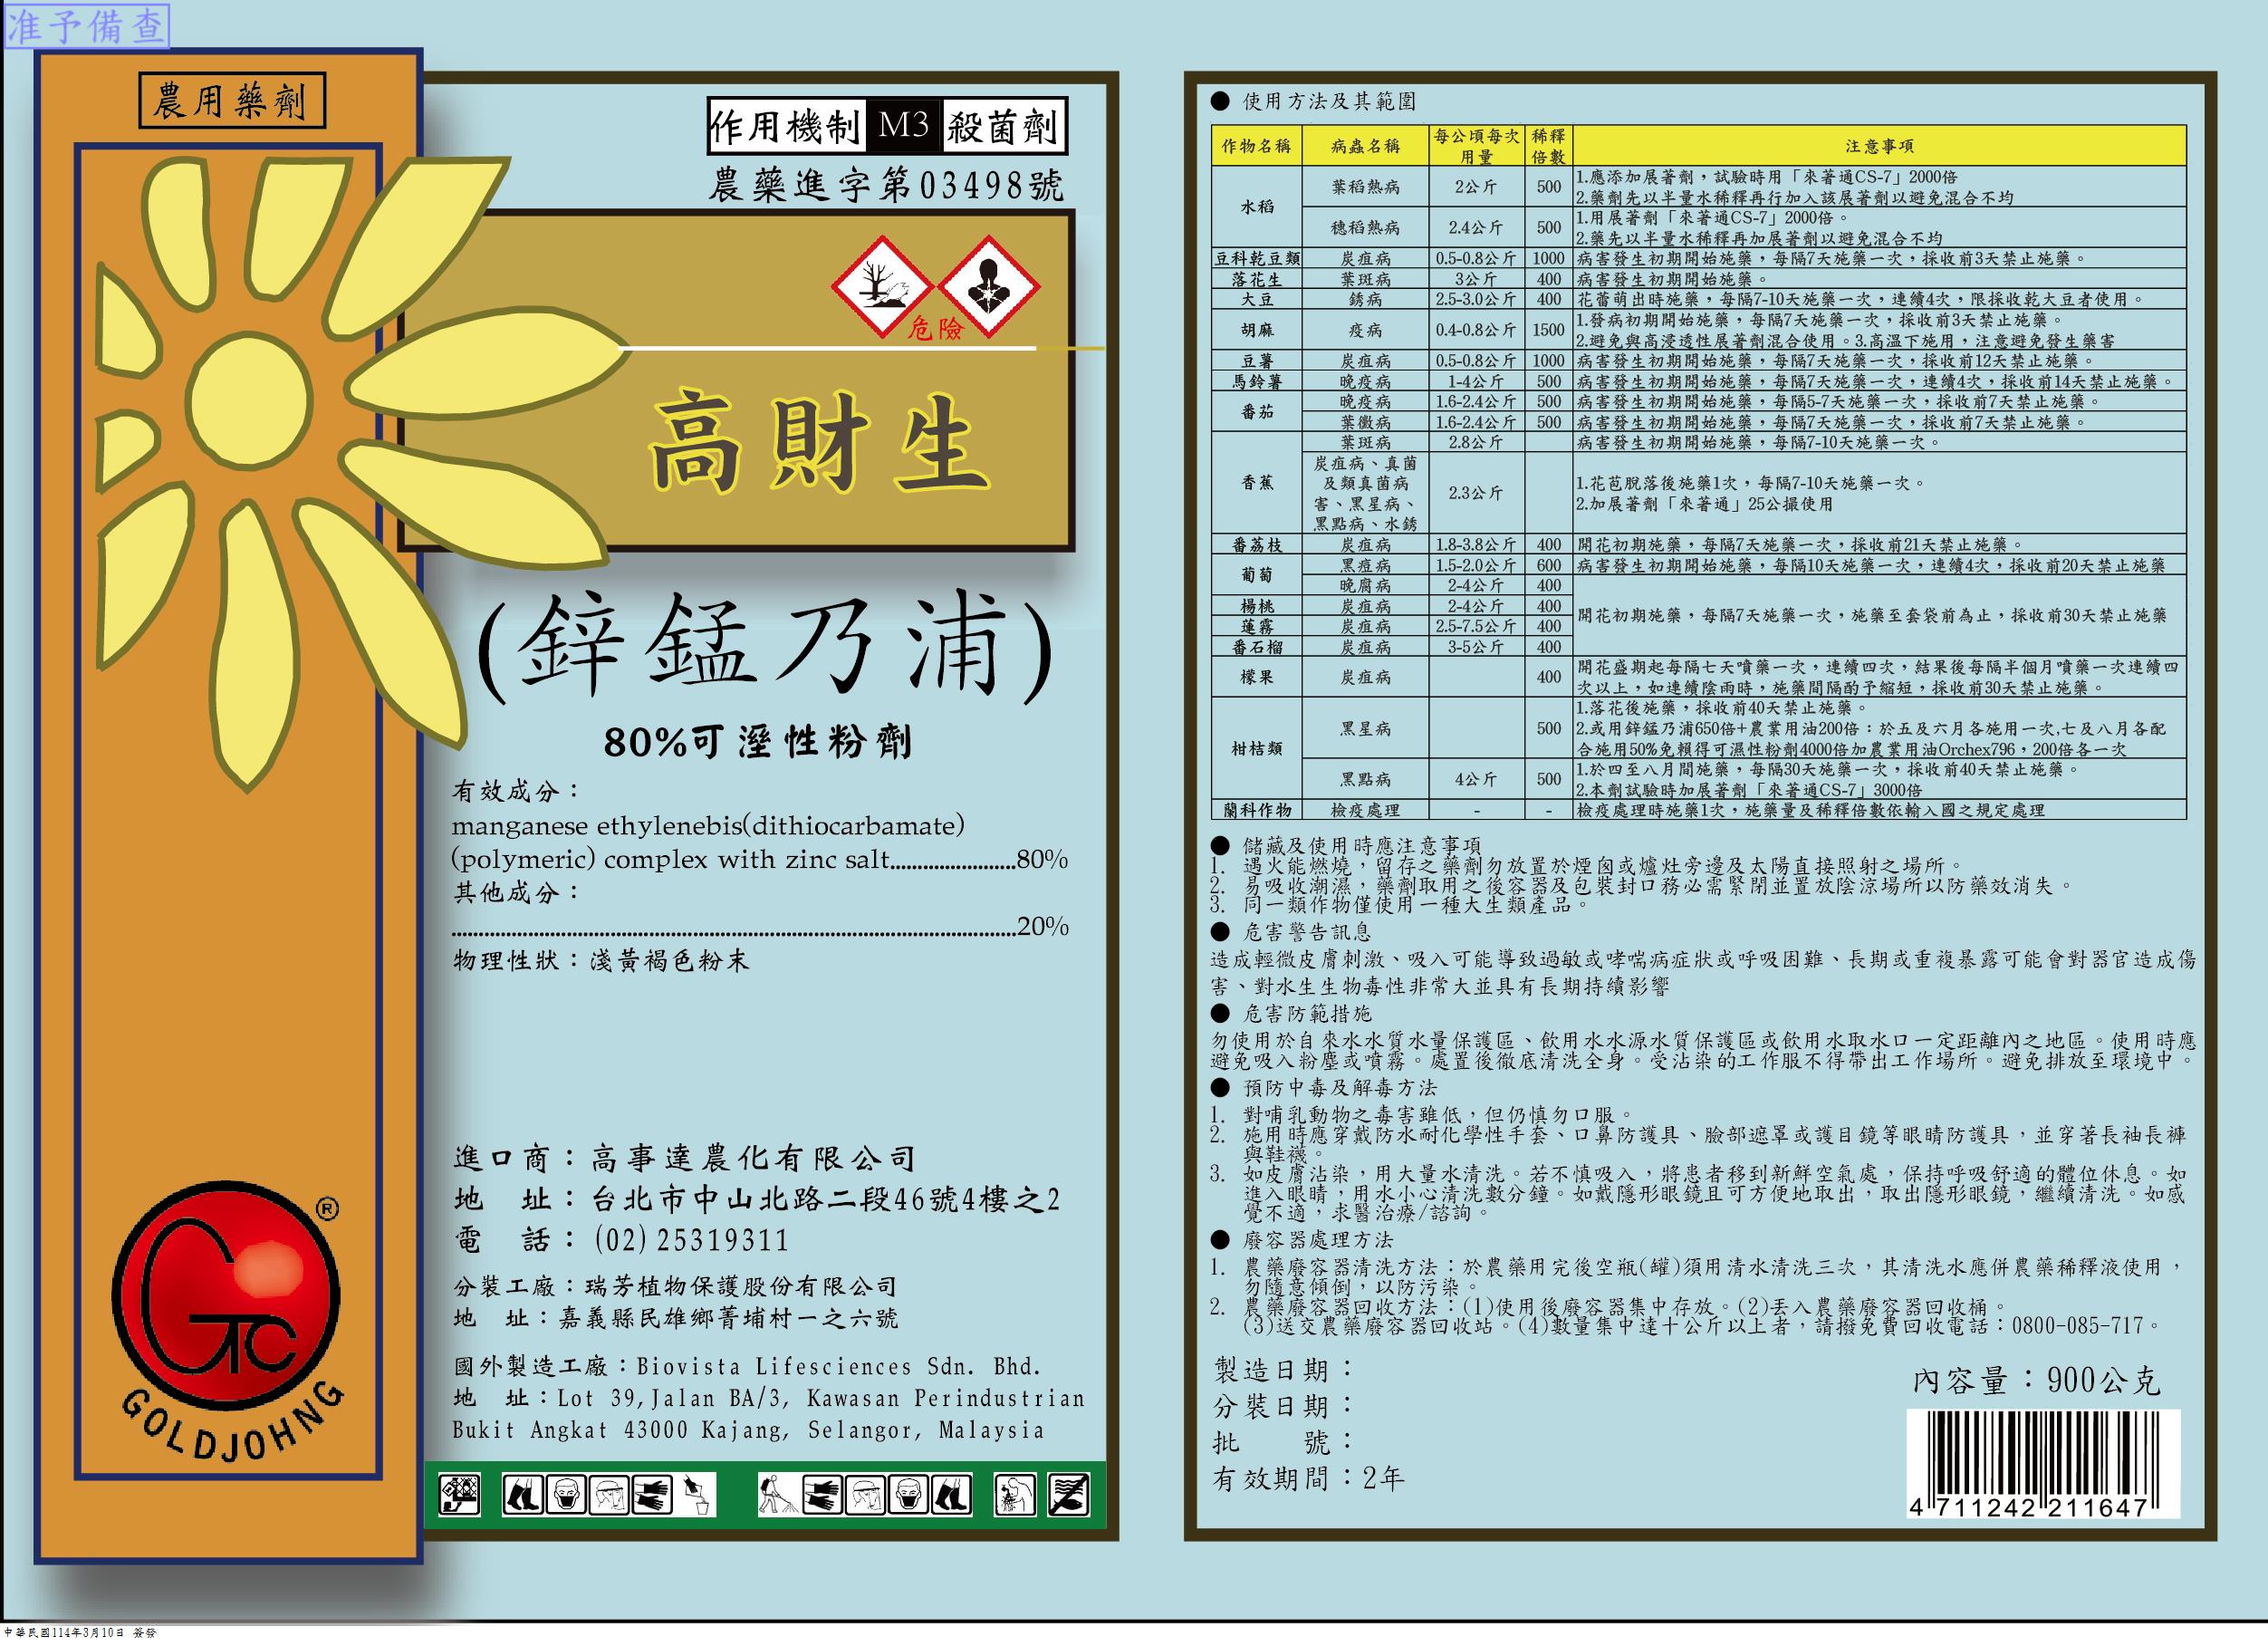Viewport: 2268px width, 1646px height.
Task: Select the 殺菌劑 box
Action: click(1005, 127)
